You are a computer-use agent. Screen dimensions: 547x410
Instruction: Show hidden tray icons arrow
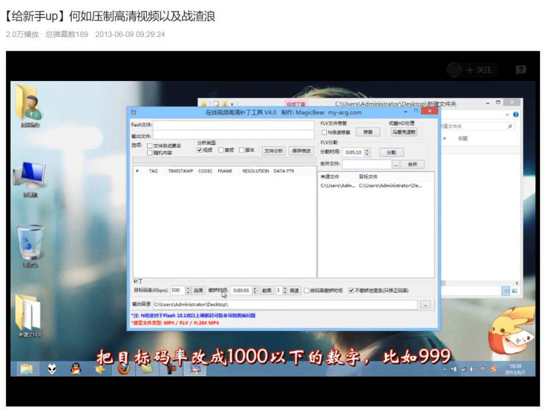(x=445, y=369)
